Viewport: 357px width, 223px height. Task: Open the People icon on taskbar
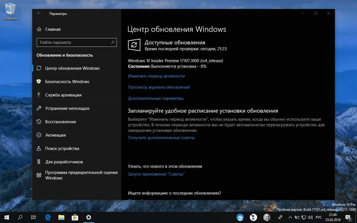(280, 217)
